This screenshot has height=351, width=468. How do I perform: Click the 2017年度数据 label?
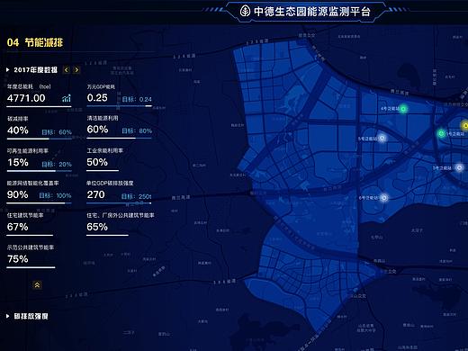[x=36, y=70]
